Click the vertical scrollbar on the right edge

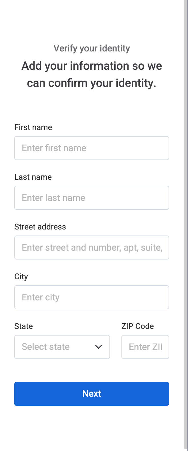186,226
